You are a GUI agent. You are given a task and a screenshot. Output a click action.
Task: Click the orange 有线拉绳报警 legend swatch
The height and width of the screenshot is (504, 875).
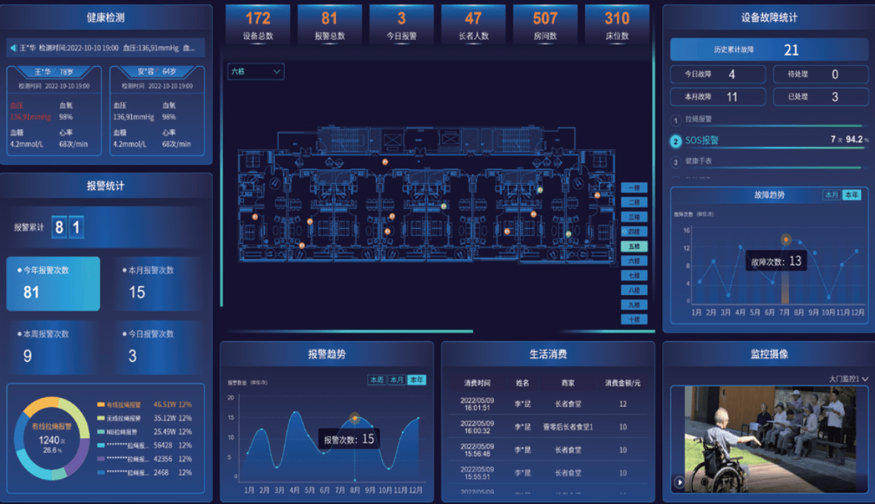pyautogui.click(x=101, y=405)
